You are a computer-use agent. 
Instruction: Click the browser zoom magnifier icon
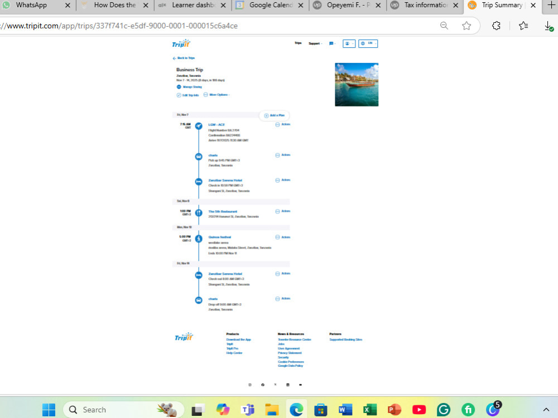point(444,26)
